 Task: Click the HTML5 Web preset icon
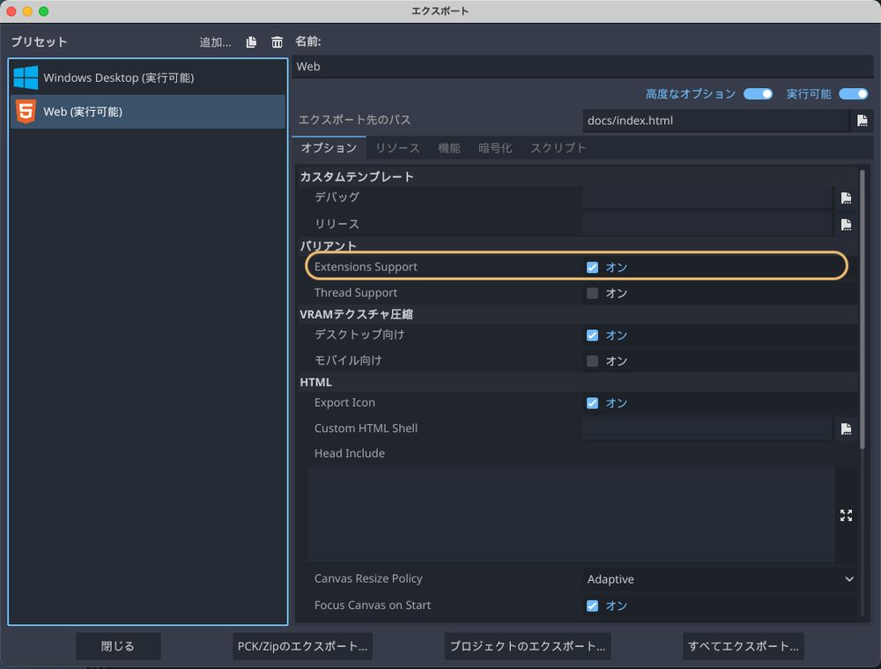click(x=26, y=111)
